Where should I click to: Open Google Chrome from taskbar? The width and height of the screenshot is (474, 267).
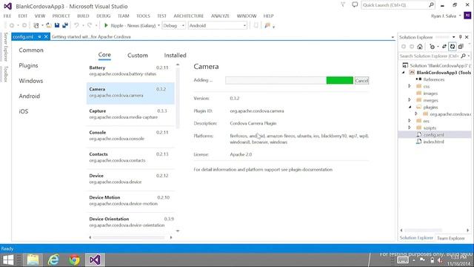tap(74, 260)
